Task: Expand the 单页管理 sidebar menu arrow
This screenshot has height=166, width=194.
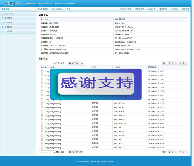Action: [x=3, y=18]
